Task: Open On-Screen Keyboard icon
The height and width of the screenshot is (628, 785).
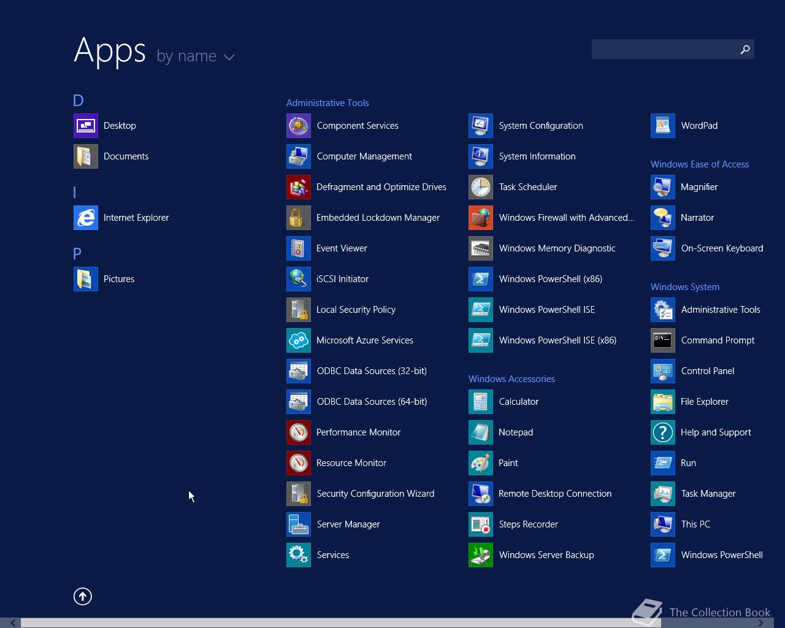Action: (663, 248)
